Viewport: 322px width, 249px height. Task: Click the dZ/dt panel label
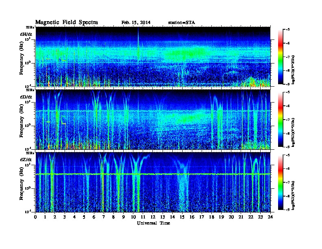pos(26,159)
